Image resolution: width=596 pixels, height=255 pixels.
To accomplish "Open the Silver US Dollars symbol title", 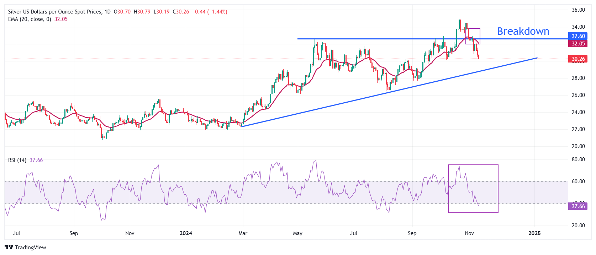I will point(55,12).
